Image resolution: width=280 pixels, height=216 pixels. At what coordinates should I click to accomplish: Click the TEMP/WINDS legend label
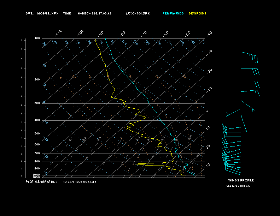point(173,13)
